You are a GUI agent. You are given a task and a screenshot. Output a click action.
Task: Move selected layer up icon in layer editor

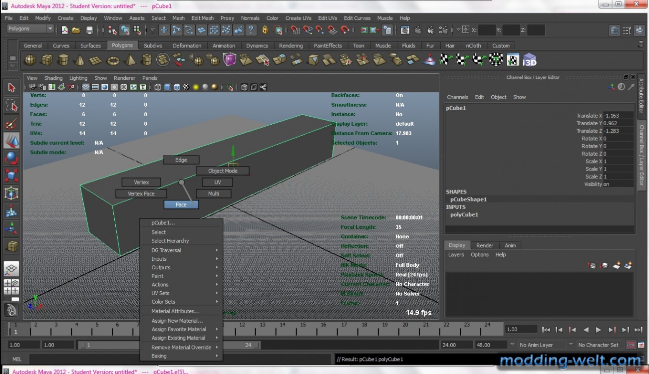click(x=592, y=266)
